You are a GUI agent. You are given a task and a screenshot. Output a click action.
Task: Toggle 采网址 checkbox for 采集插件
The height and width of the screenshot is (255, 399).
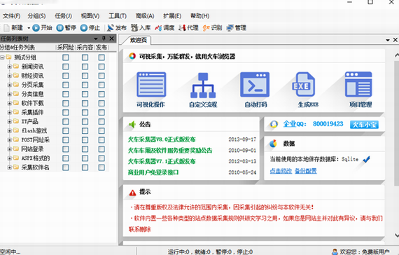(66, 113)
